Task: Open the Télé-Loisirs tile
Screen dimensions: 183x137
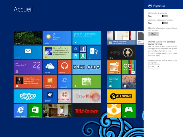Action: point(86,111)
